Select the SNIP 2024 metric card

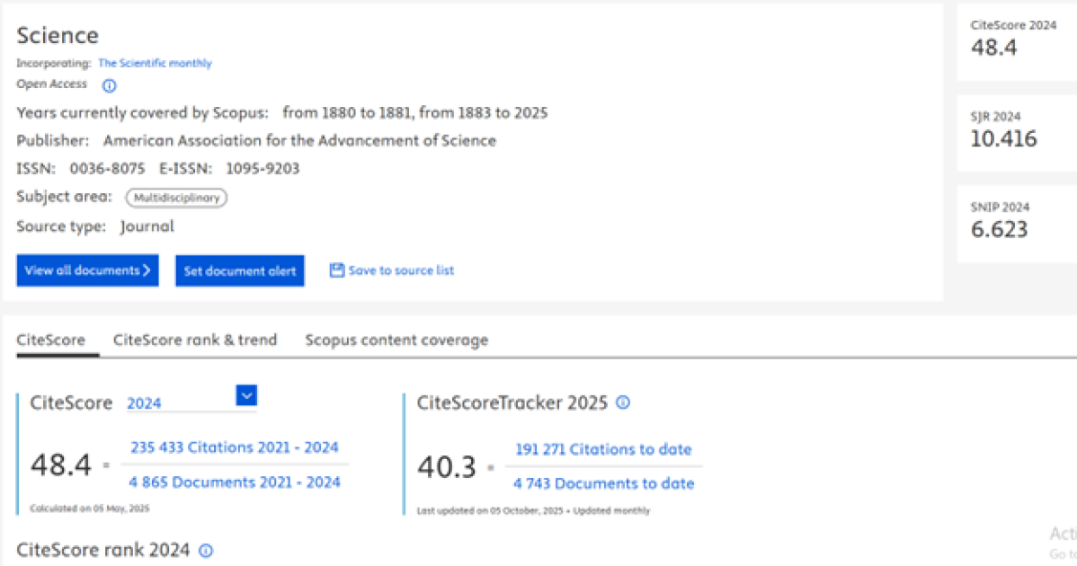coord(1016,221)
